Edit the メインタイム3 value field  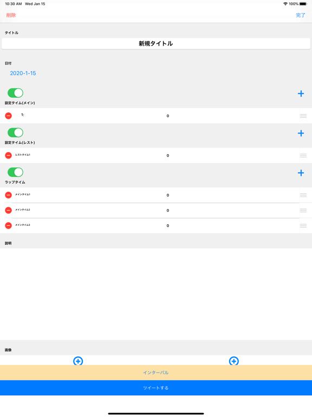pyautogui.click(x=168, y=225)
